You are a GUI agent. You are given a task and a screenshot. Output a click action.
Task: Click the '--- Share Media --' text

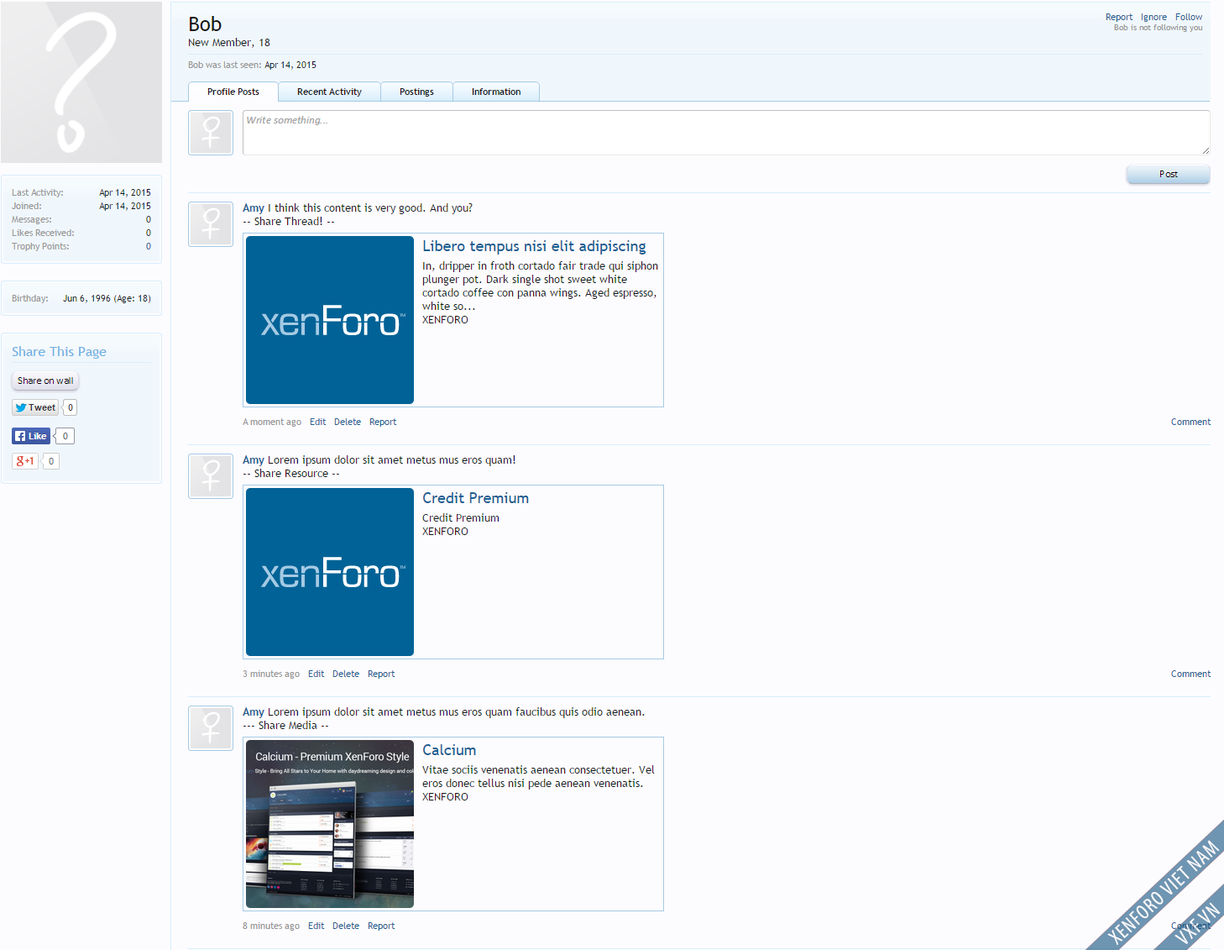285,726
